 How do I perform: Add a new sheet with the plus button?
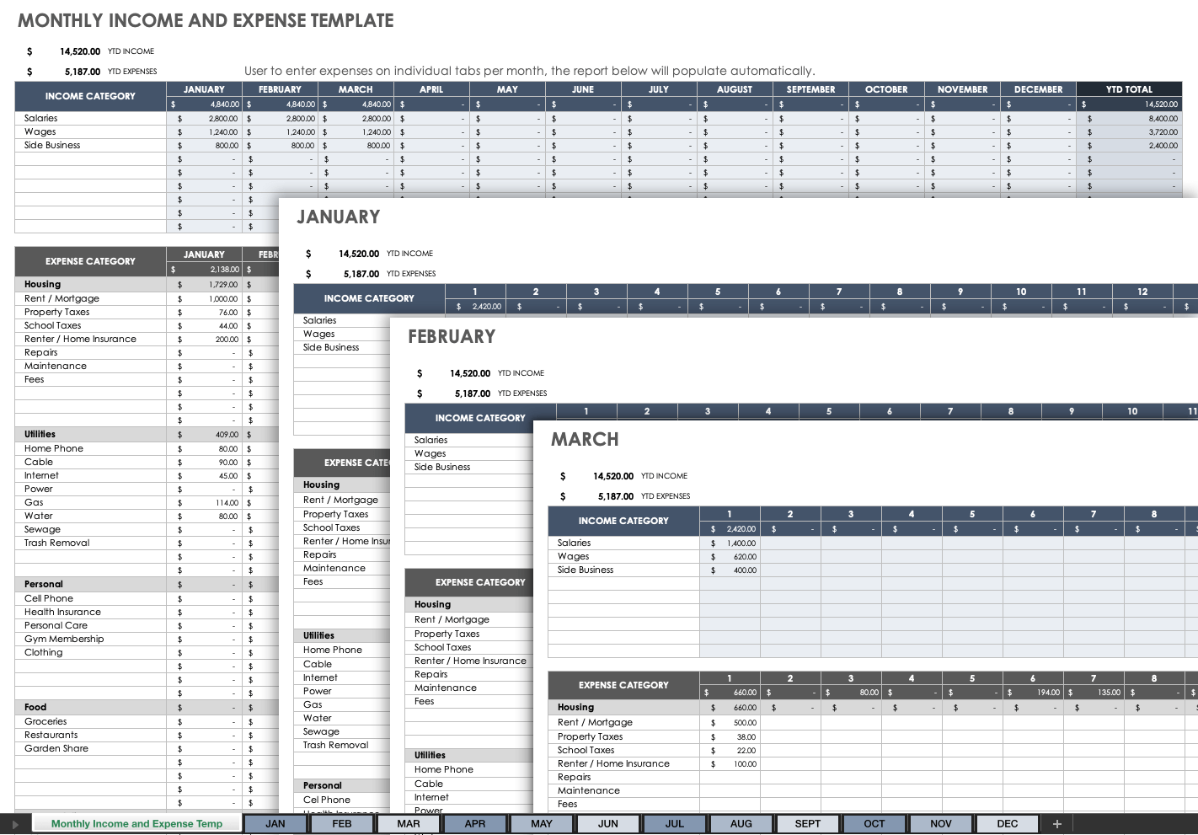point(1056,823)
